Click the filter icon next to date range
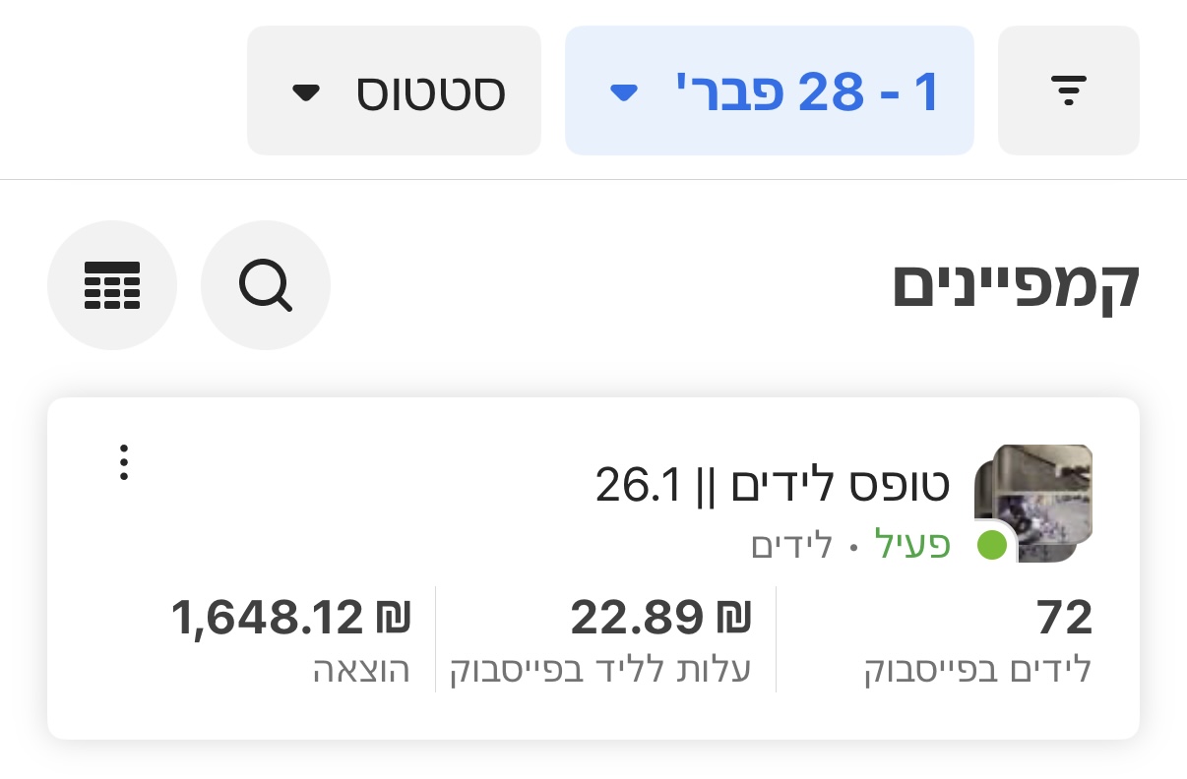Image resolution: width=1187 pixels, height=779 pixels. [1068, 89]
